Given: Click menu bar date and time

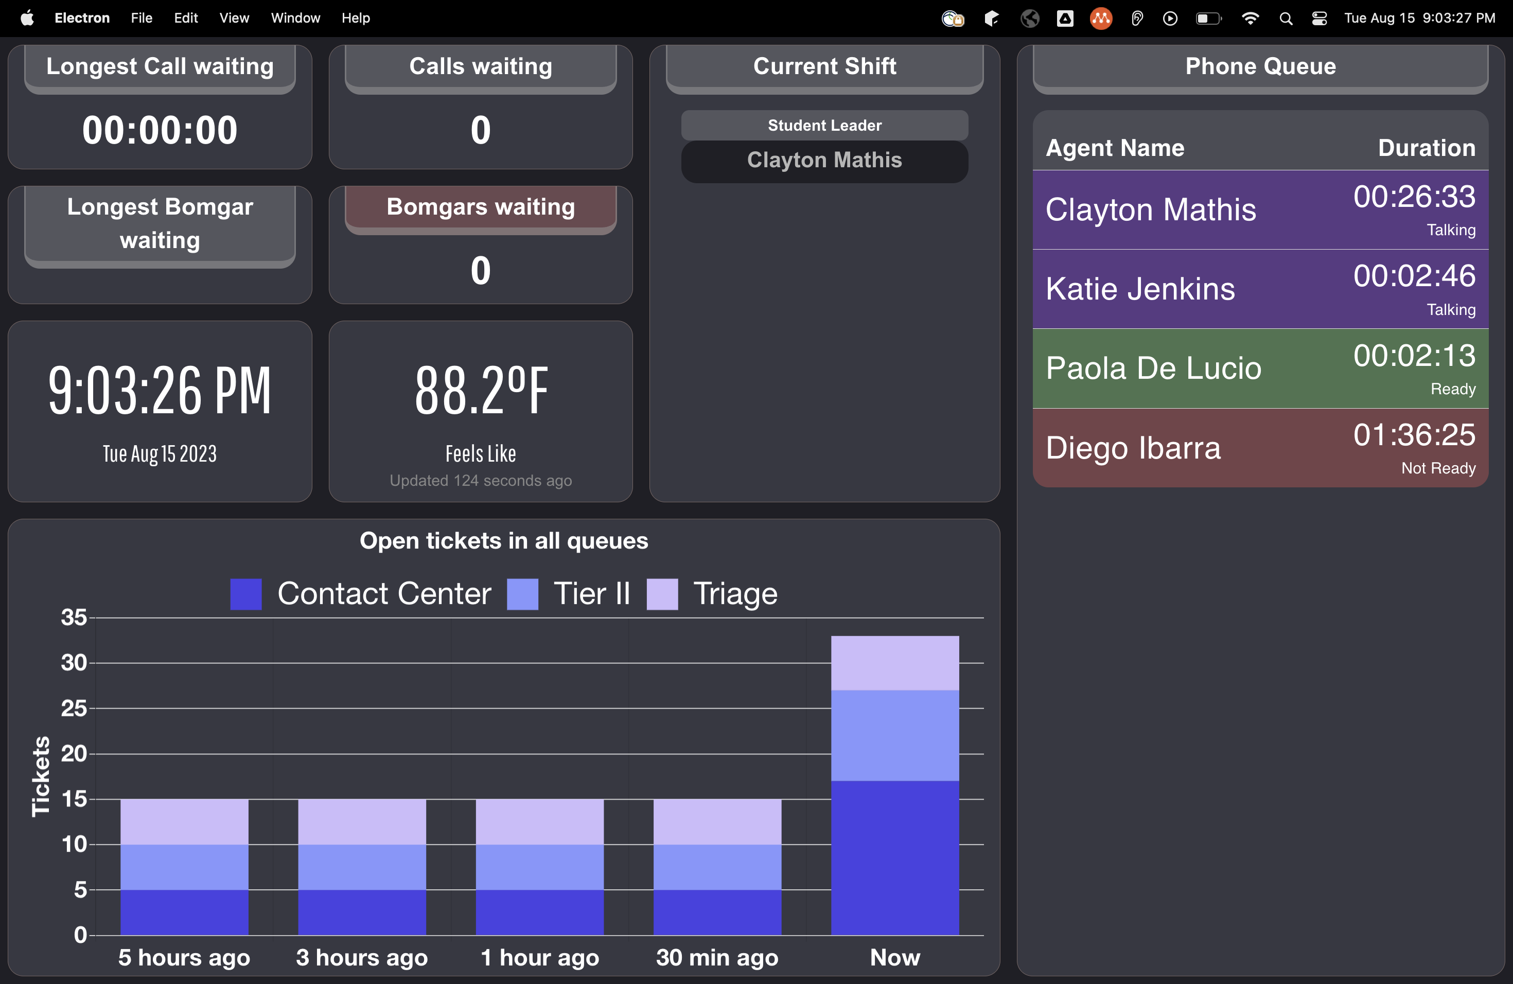Looking at the screenshot, I should (1419, 19).
